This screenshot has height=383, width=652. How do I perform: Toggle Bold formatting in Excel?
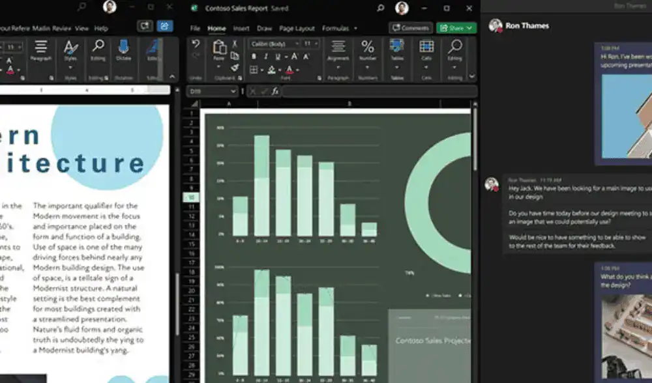(254, 57)
